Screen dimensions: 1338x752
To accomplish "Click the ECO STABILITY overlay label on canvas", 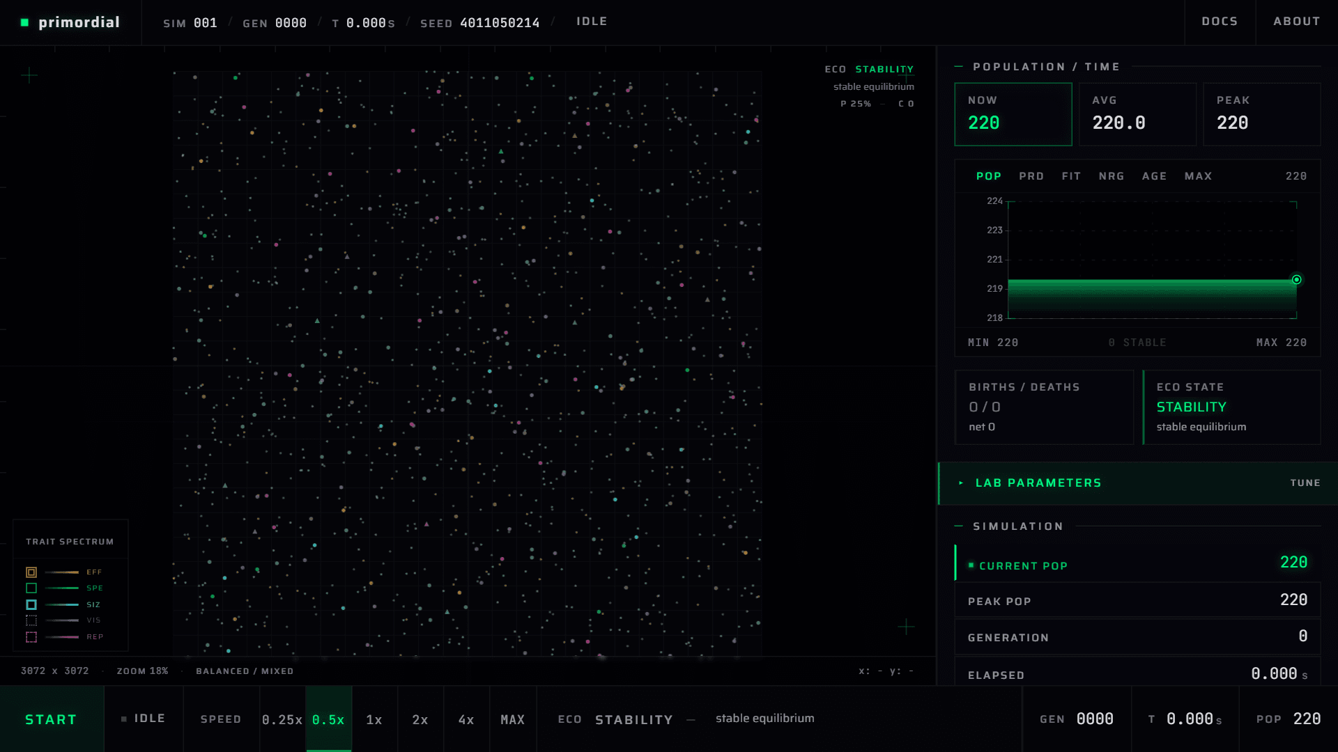I will pyautogui.click(x=869, y=70).
